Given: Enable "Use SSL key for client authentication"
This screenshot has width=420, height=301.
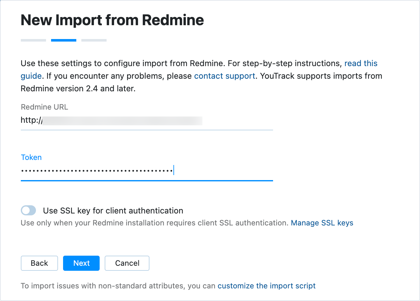Looking at the screenshot, I should (x=28, y=210).
